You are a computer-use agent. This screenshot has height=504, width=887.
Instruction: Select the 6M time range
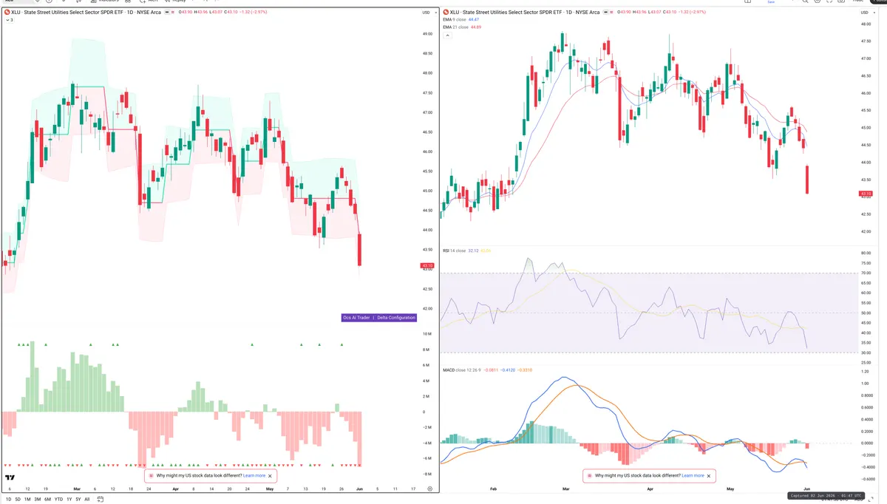click(x=47, y=499)
